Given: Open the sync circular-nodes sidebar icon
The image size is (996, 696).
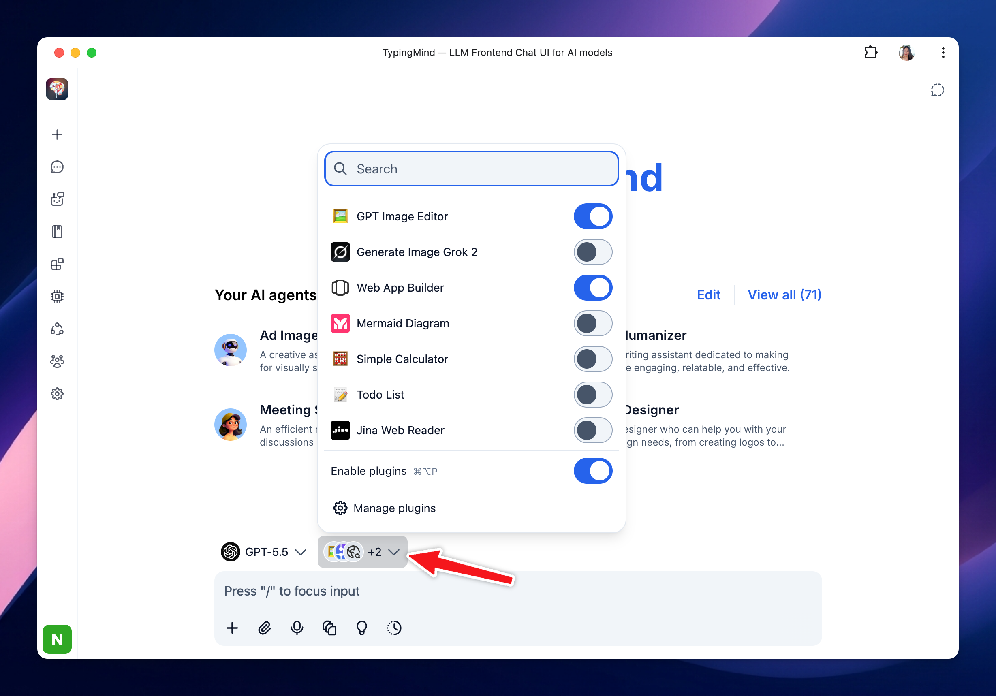Looking at the screenshot, I should tap(57, 329).
